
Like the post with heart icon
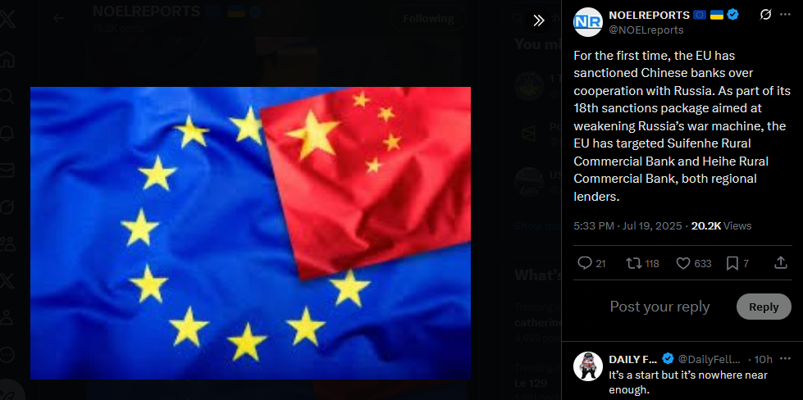point(683,263)
